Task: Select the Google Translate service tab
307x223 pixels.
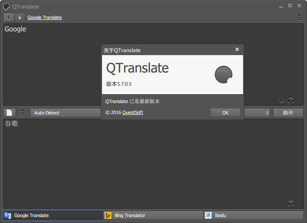Action: pyautogui.click(x=53, y=215)
